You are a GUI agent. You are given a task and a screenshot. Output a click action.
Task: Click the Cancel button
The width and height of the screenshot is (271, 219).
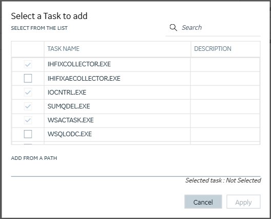click(x=203, y=202)
